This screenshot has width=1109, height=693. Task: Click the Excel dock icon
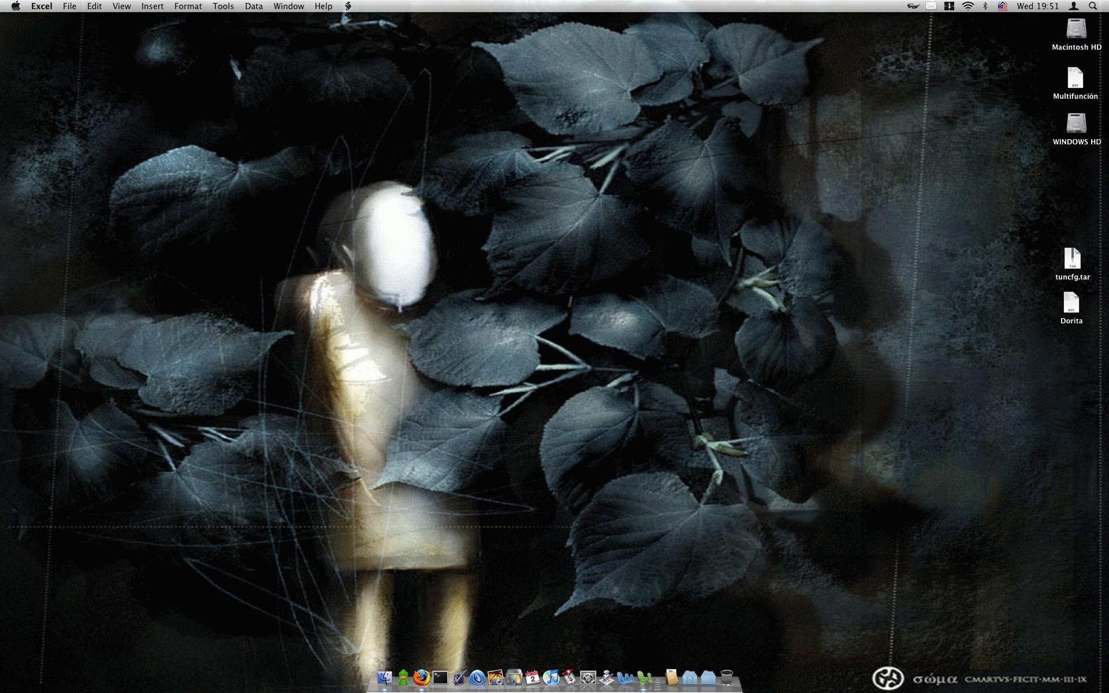coord(644,677)
